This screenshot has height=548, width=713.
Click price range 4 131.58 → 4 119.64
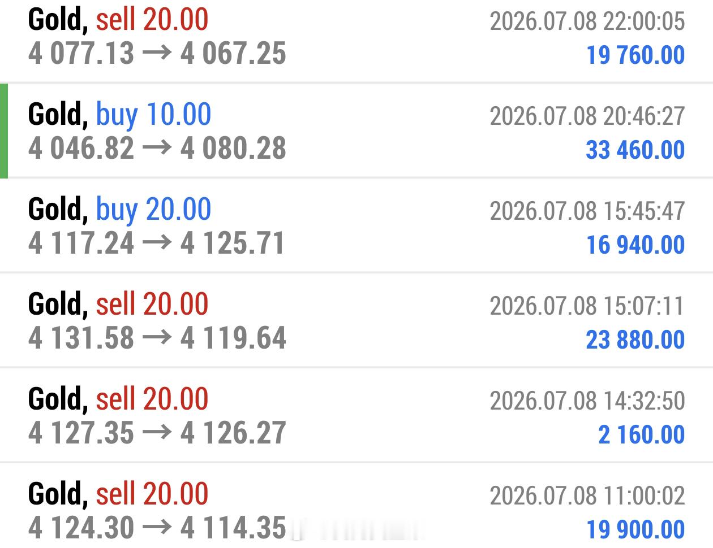coord(157,338)
